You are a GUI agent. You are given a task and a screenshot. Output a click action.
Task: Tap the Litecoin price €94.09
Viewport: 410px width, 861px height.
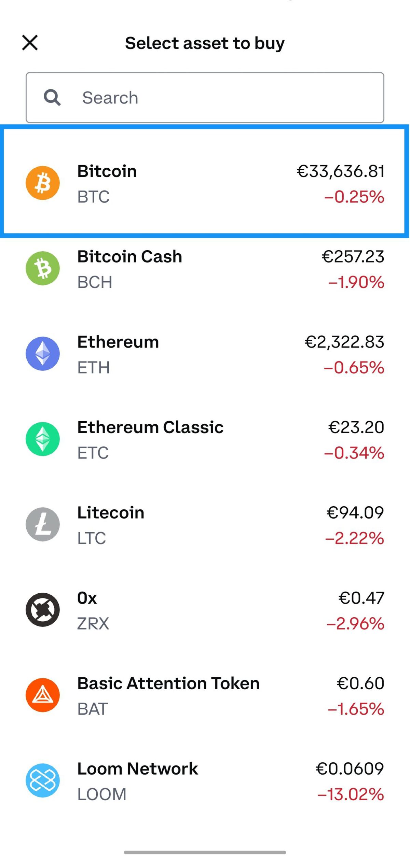click(x=355, y=513)
